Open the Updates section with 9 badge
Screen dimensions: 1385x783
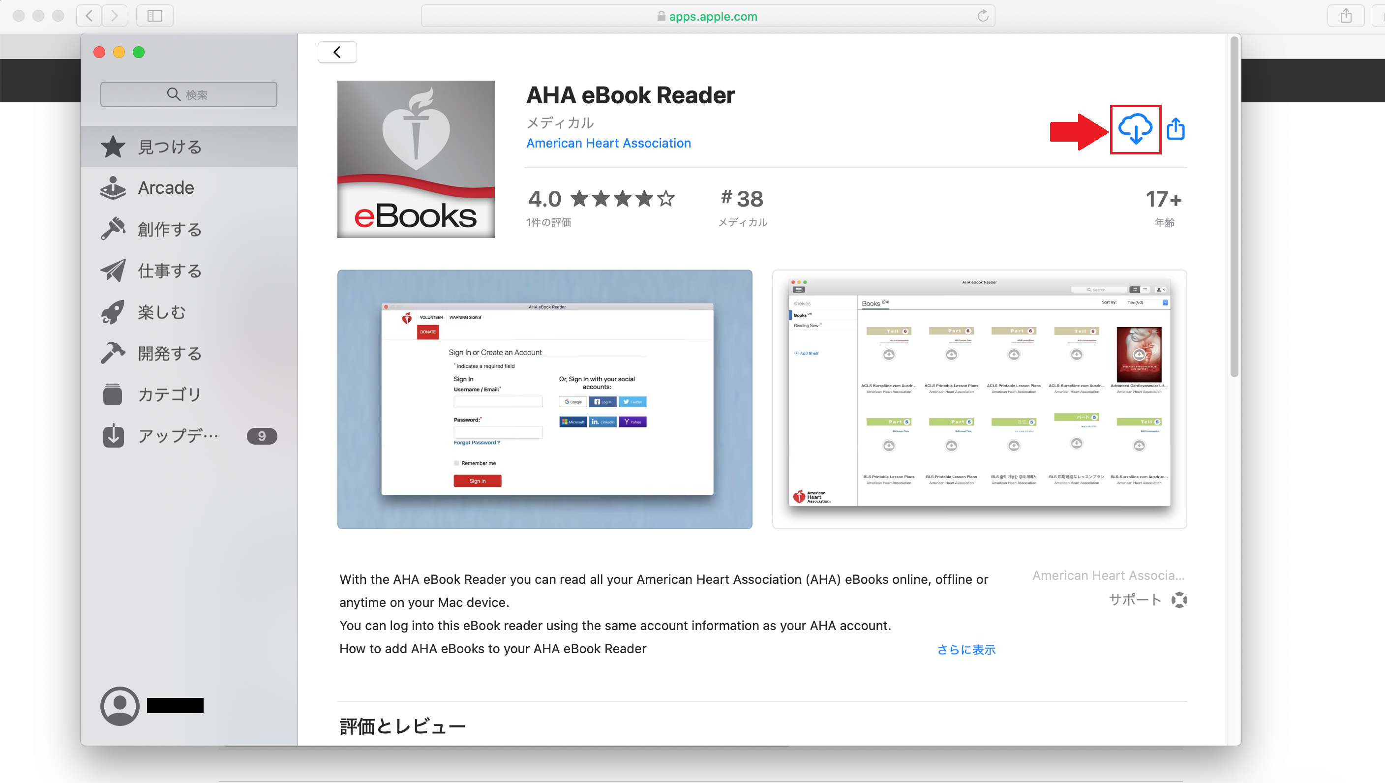pyautogui.click(x=178, y=436)
